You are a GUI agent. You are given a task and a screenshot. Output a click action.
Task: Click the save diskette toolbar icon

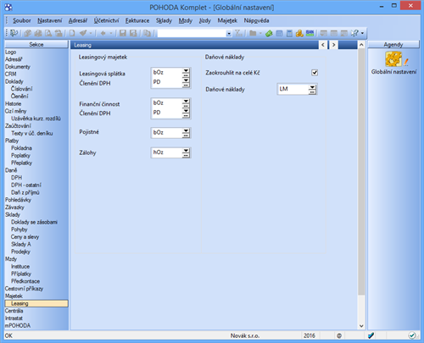[x=123, y=33]
